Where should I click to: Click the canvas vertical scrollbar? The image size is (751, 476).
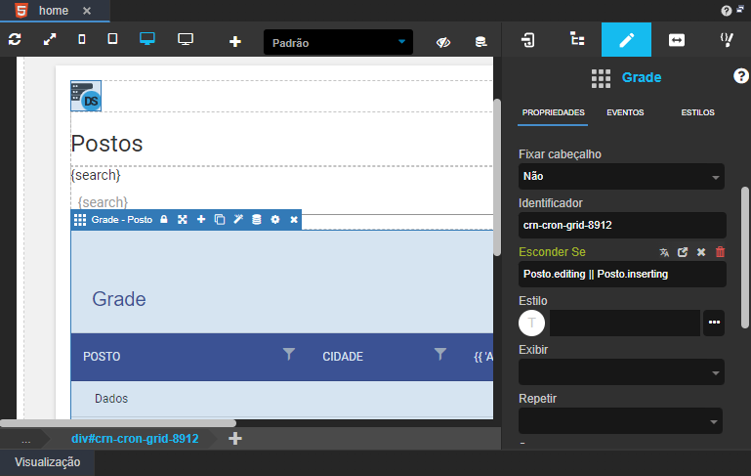click(497, 177)
